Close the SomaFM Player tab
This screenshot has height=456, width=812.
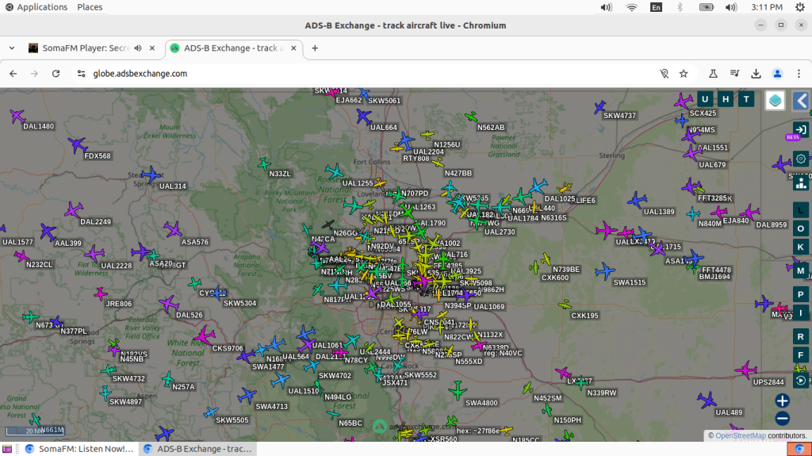[x=152, y=48]
